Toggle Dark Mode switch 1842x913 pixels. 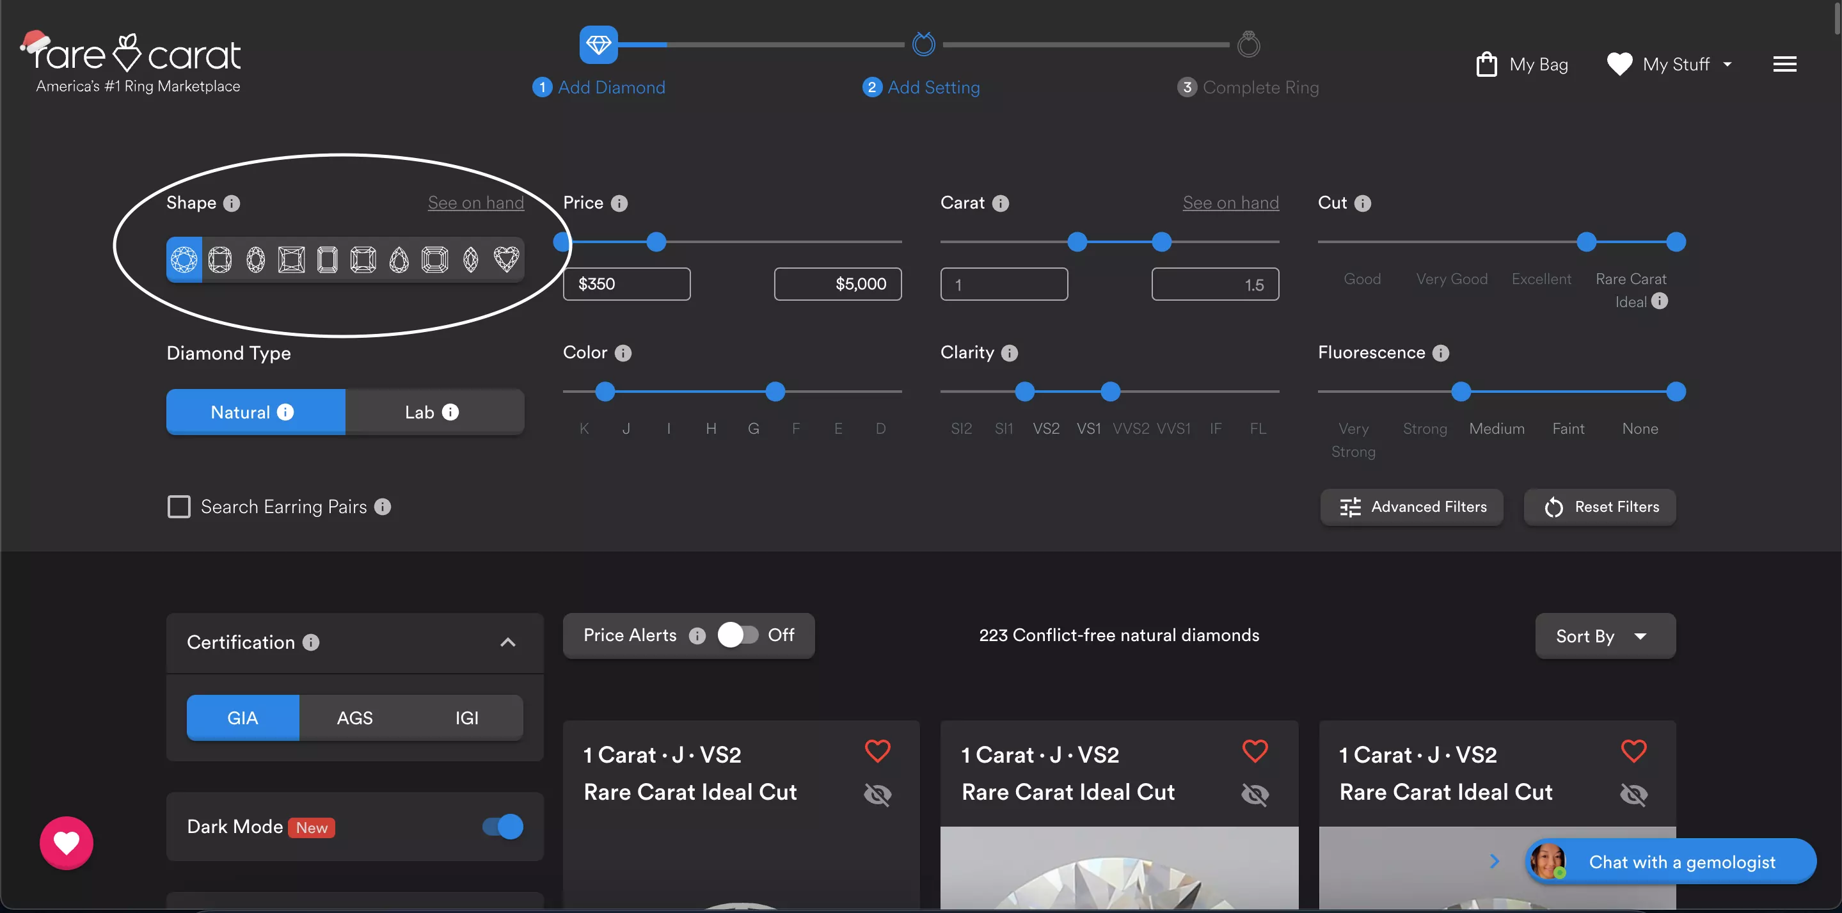[x=504, y=825]
